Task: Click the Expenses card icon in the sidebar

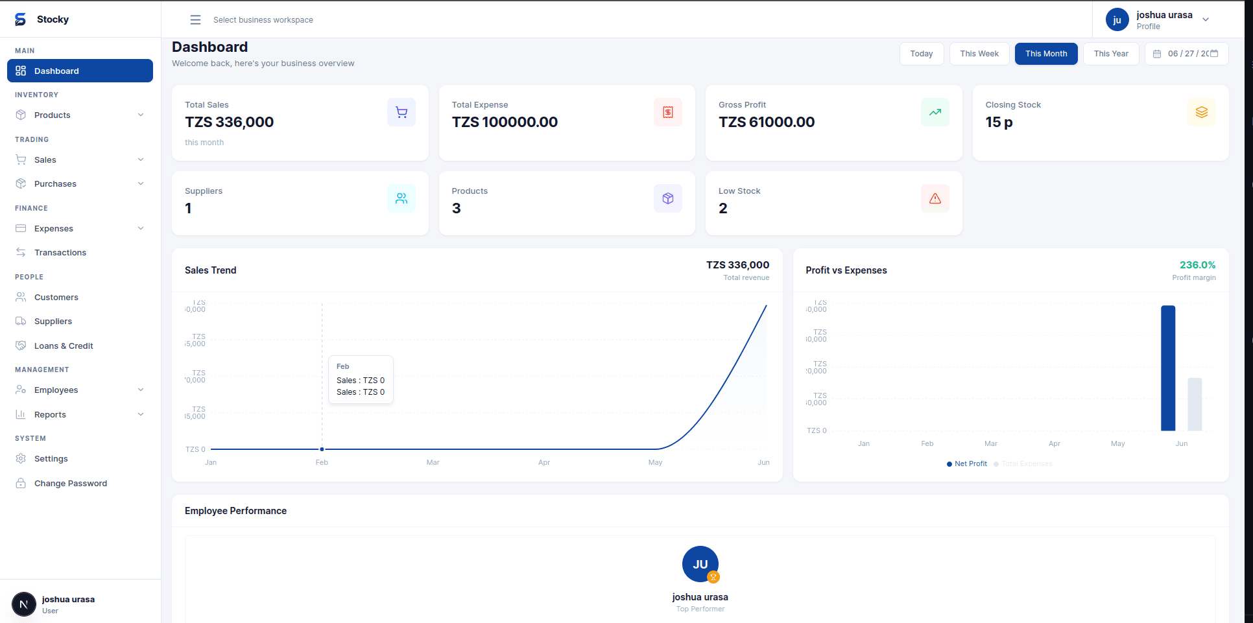Action: click(x=21, y=228)
